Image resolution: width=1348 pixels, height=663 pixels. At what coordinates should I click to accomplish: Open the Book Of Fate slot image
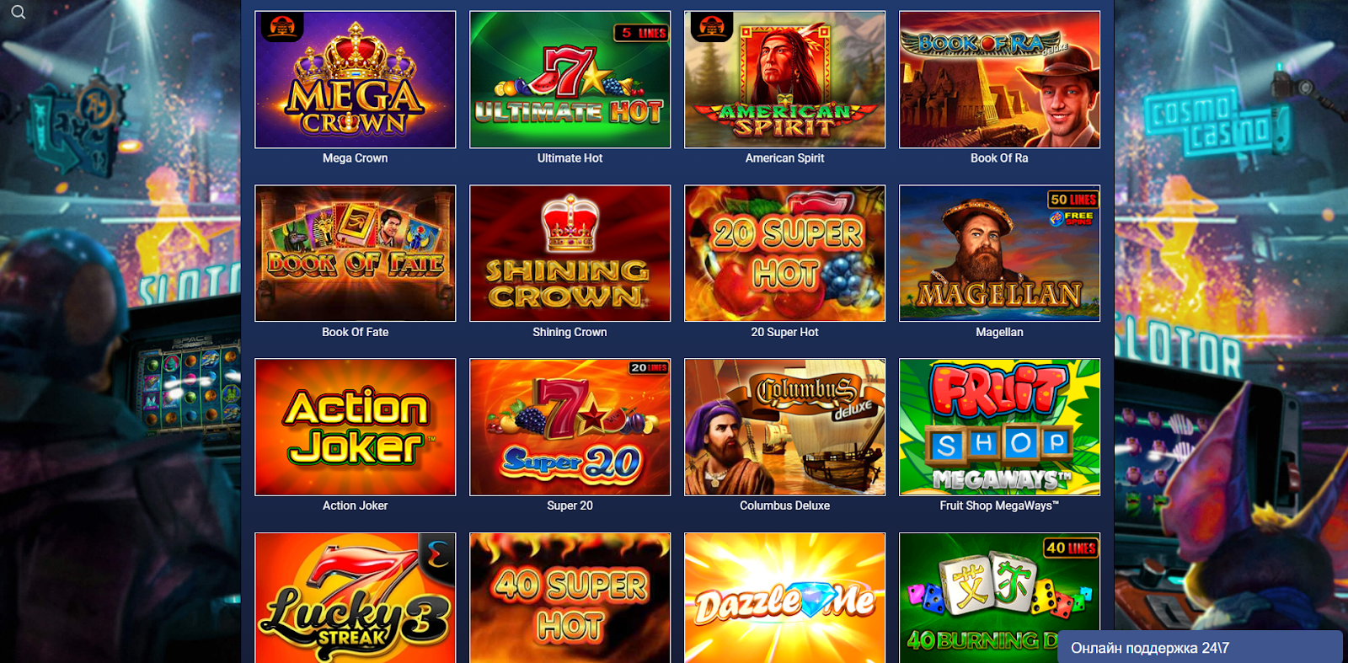point(355,253)
